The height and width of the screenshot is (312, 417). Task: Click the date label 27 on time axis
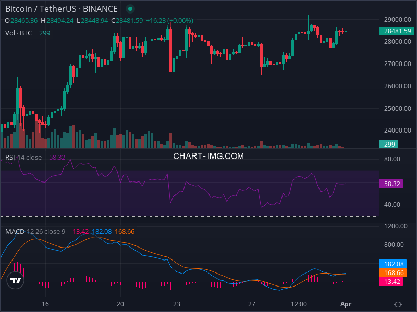[252, 304]
